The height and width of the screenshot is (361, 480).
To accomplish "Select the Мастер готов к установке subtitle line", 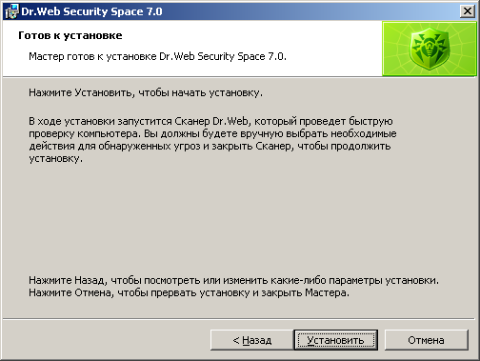I will click(x=157, y=56).
